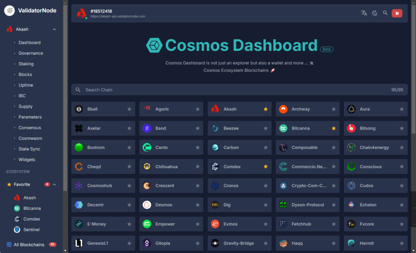Open Governance in the sidebar
Viewport: 416px width, 253px height.
(x=30, y=53)
